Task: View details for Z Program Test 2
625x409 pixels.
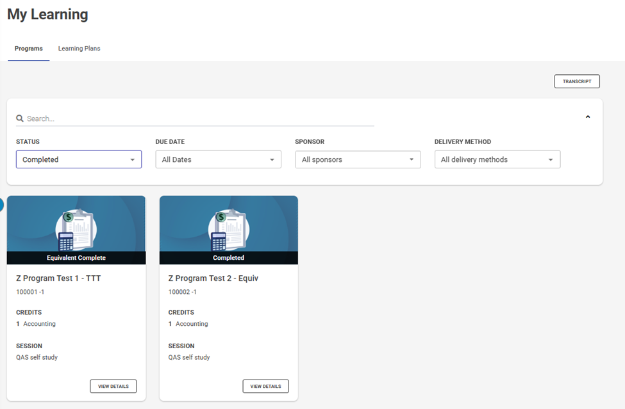Action: tap(265, 386)
